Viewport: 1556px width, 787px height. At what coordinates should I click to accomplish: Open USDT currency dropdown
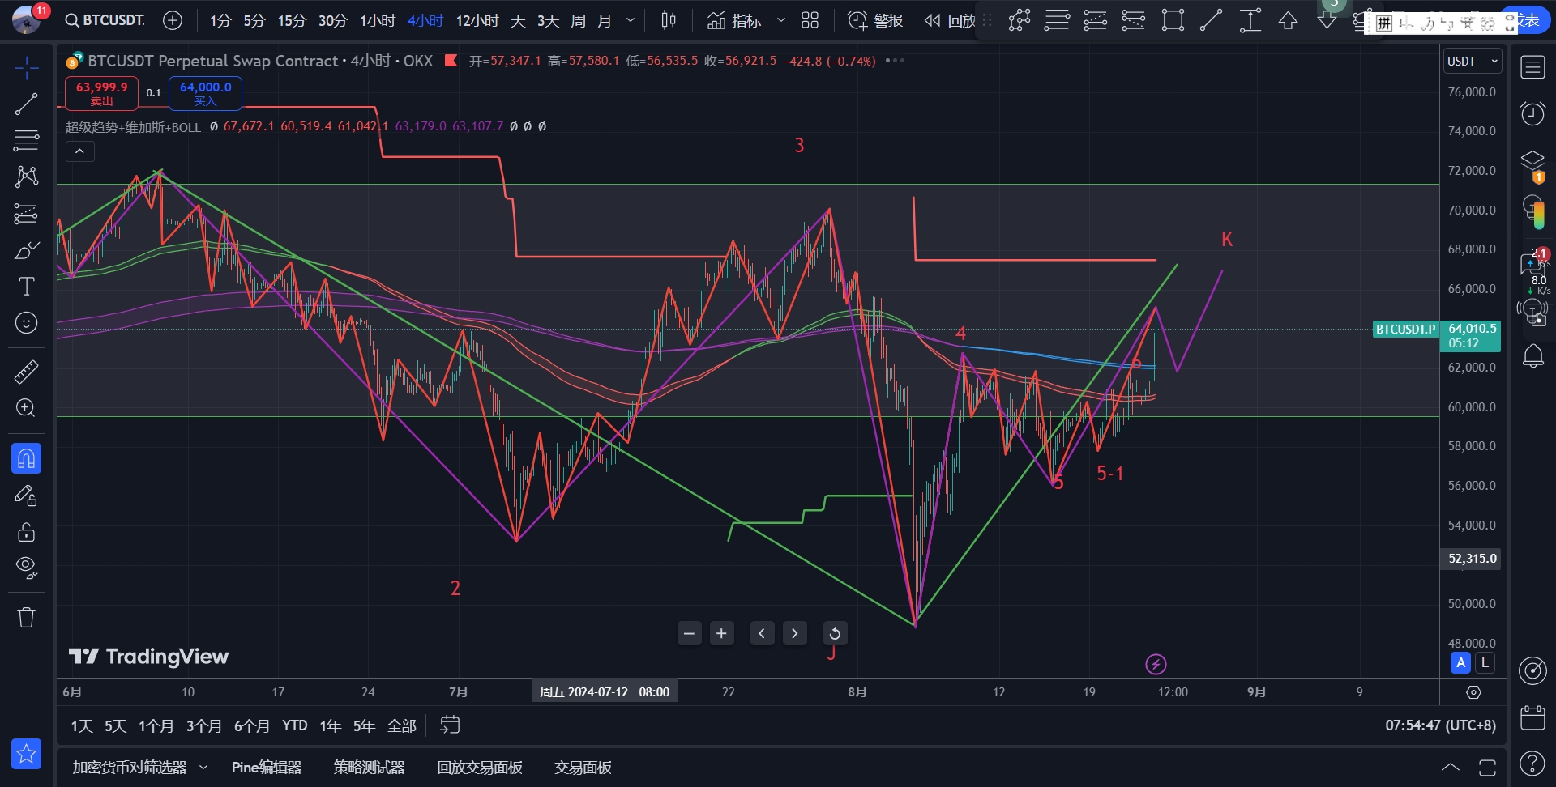[1473, 61]
